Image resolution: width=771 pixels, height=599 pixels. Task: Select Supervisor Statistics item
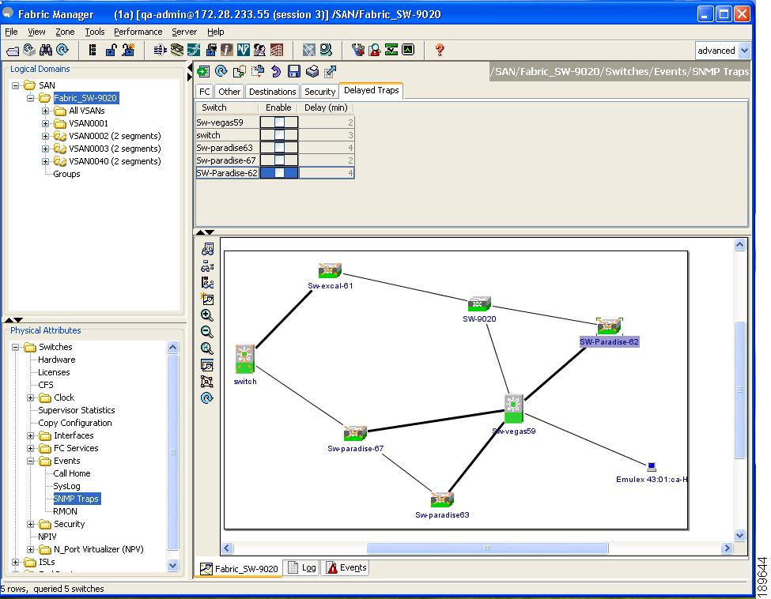pyautogui.click(x=77, y=410)
